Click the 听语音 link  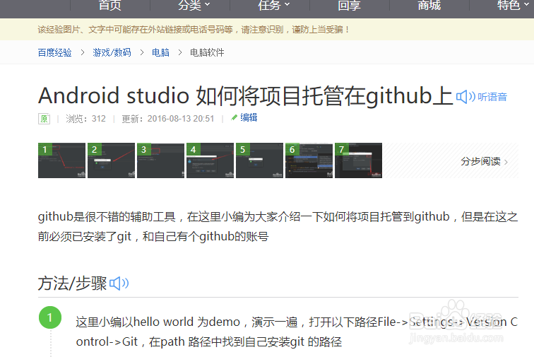click(x=492, y=97)
